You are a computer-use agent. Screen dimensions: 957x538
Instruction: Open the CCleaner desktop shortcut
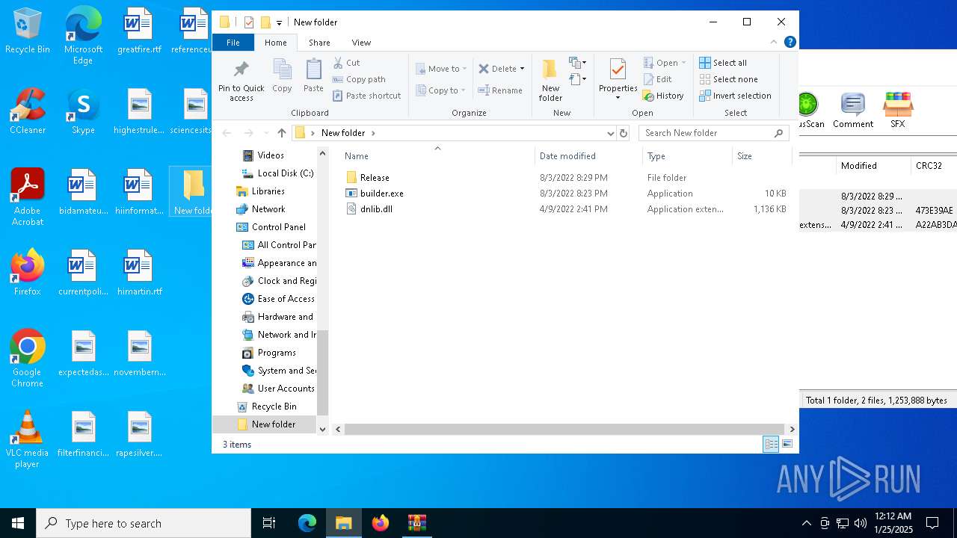click(x=28, y=111)
